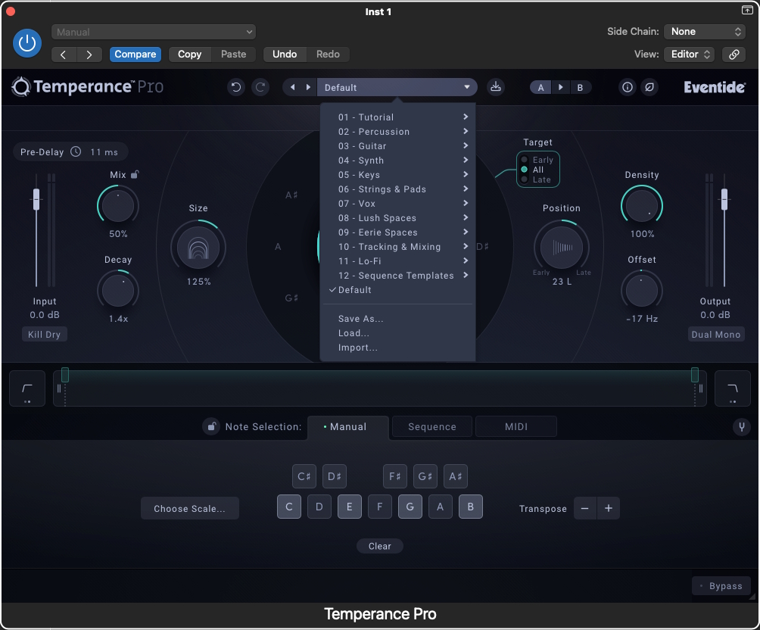The width and height of the screenshot is (760, 630).
Task: Click the Input level fader handle
Action: click(x=36, y=199)
